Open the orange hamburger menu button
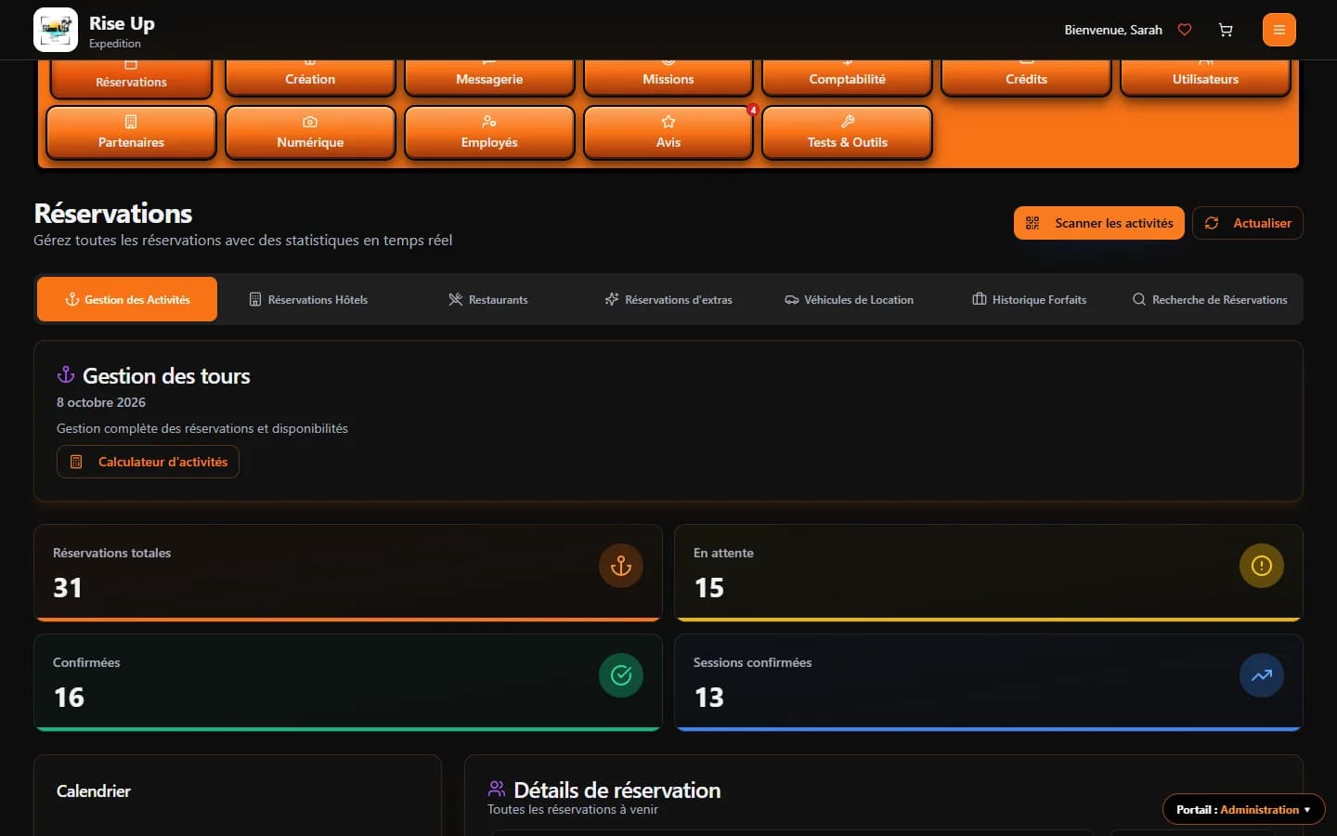 coord(1279,30)
